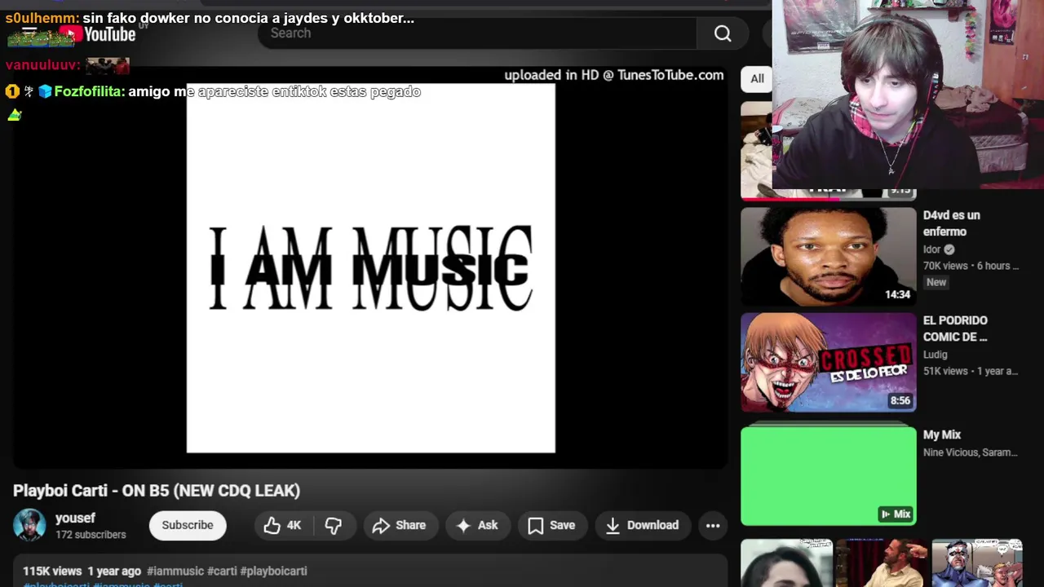Open CROSSED comic video thumbnail
The width and height of the screenshot is (1044, 587).
point(829,362)
